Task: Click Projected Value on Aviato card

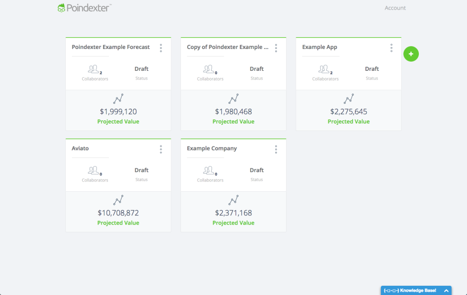Action: click(118, 222)
